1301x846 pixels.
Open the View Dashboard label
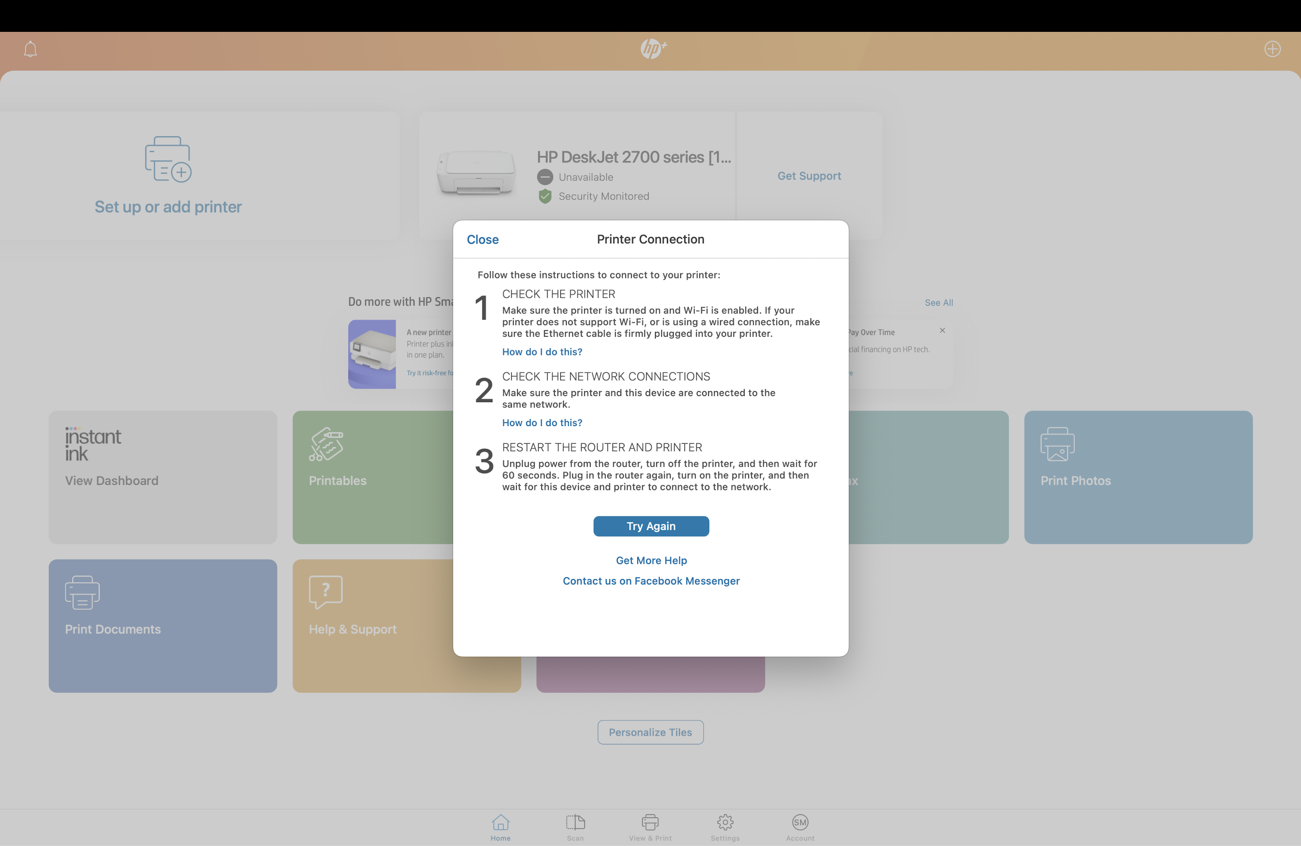112,481
